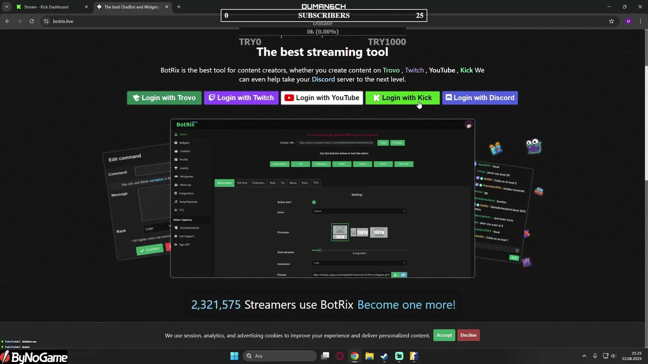Screen dimensions: 648x364
Task: Open File Explorer from the taskbar
Action: pyautogui.click(x=370, y=356)
